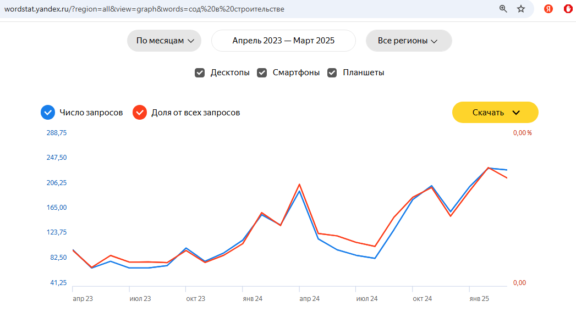Click the 288,75 value on the left axis
This screenshot has width=576, height=318.
point(56,133)
